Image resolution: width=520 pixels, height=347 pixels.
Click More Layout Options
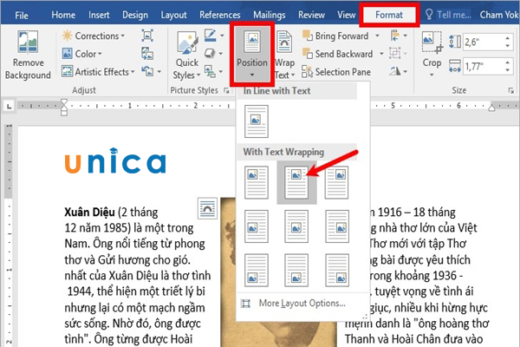point(301,303)
